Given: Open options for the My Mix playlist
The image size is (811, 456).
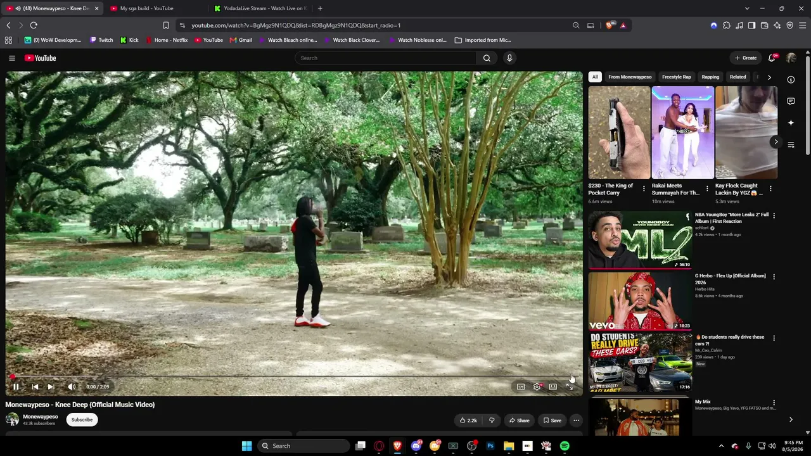Looking at the screenshot, I should (774, 403).
